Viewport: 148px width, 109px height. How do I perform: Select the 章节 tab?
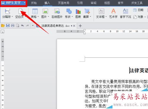[x=120, y=3]
